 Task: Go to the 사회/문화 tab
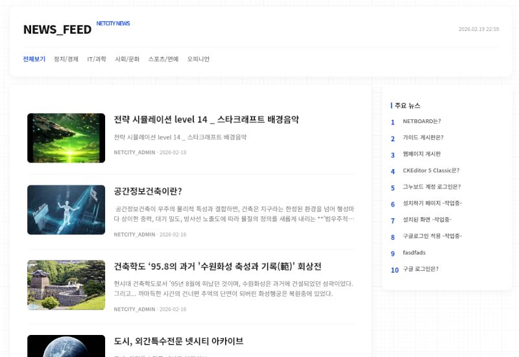127,59
